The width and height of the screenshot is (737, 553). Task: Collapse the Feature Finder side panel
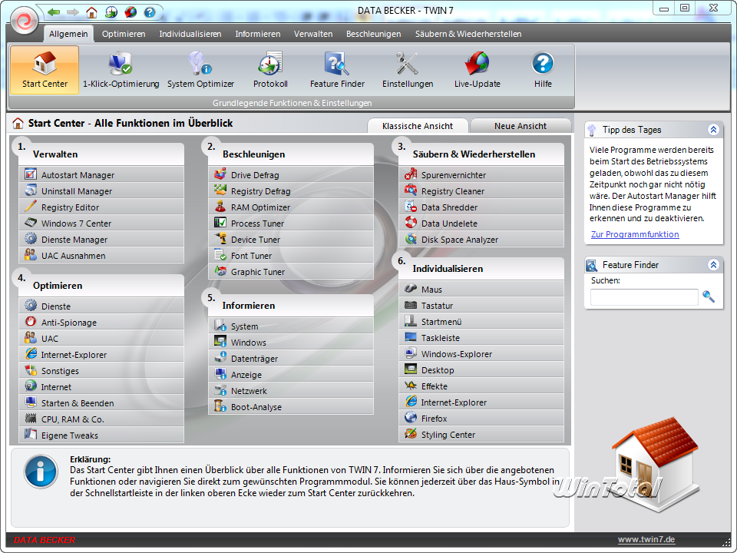(713, 265)
